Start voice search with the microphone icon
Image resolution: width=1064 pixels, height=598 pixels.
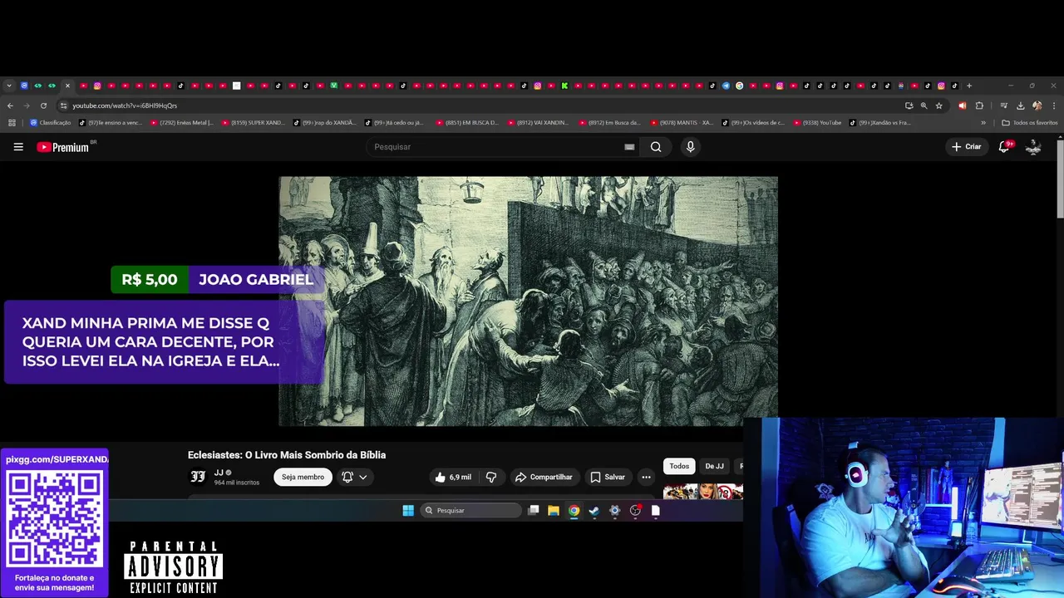point(690,147)
